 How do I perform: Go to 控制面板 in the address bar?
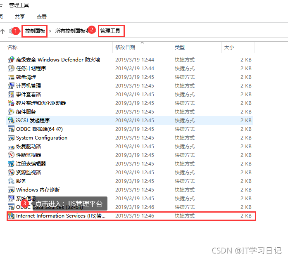click(x=35, y=31)
